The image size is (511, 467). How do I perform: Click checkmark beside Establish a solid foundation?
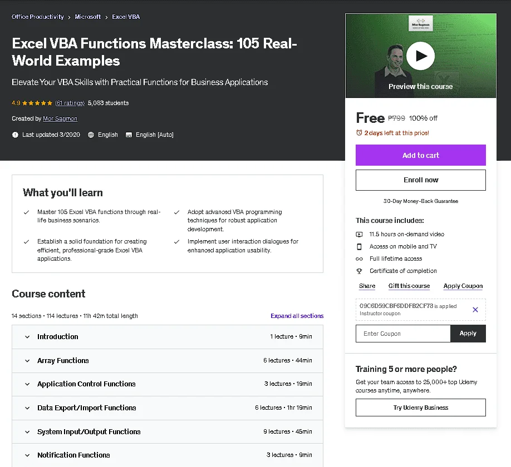(26, 242)
